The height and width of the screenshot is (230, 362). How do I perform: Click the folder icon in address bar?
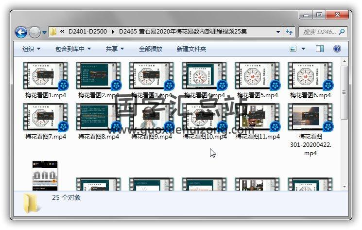coord(53,32)
